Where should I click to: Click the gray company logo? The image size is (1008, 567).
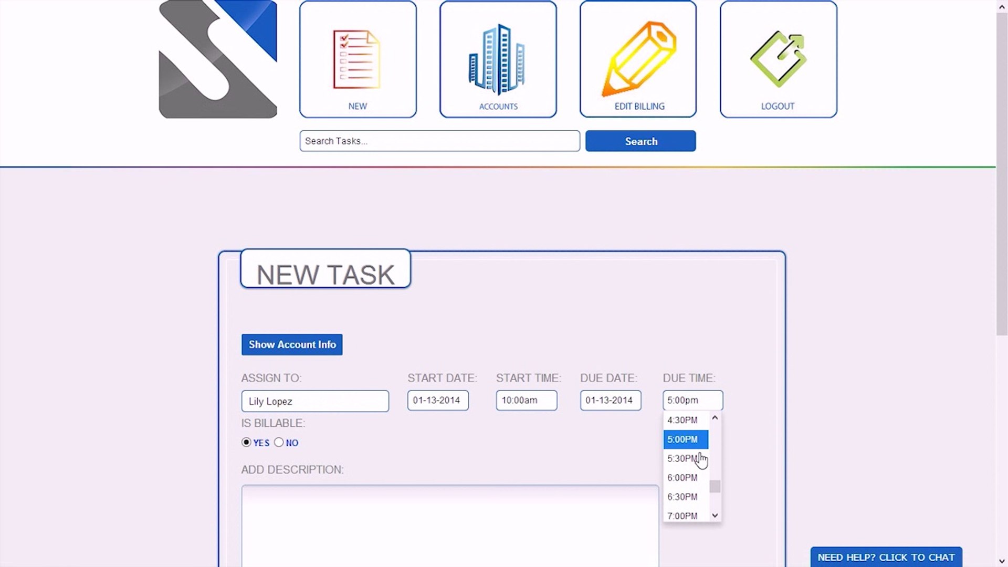[x=217, y=58]
